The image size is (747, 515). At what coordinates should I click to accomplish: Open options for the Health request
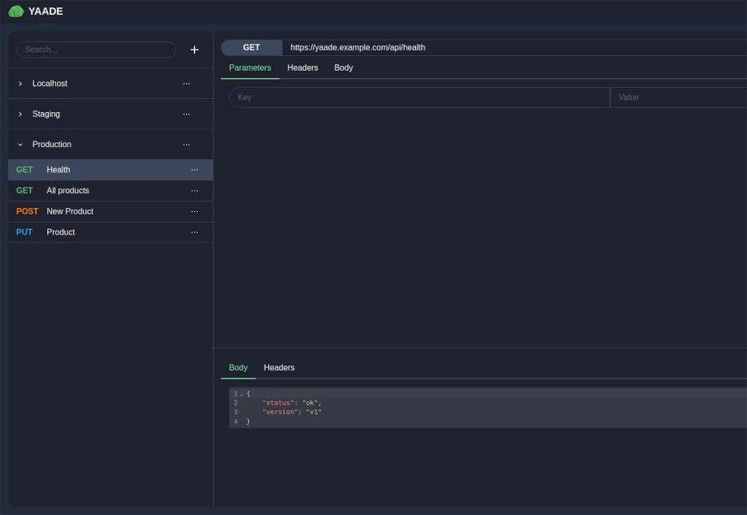coord(194,170)
